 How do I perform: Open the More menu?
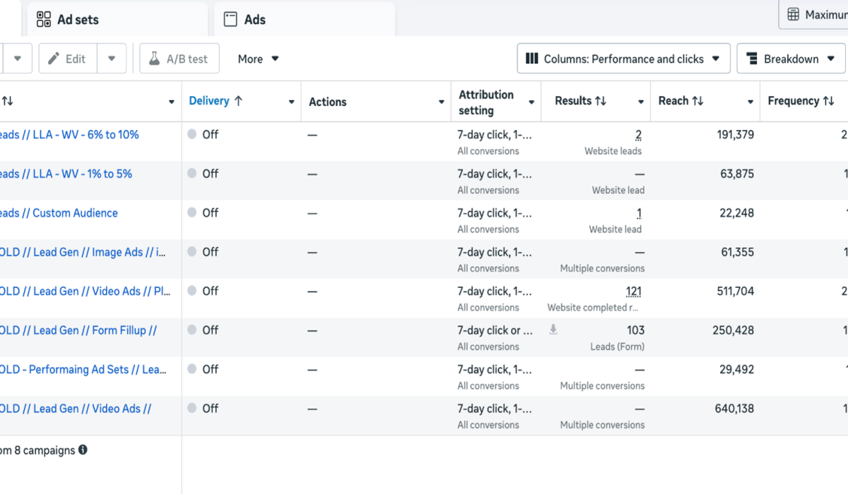258,59
